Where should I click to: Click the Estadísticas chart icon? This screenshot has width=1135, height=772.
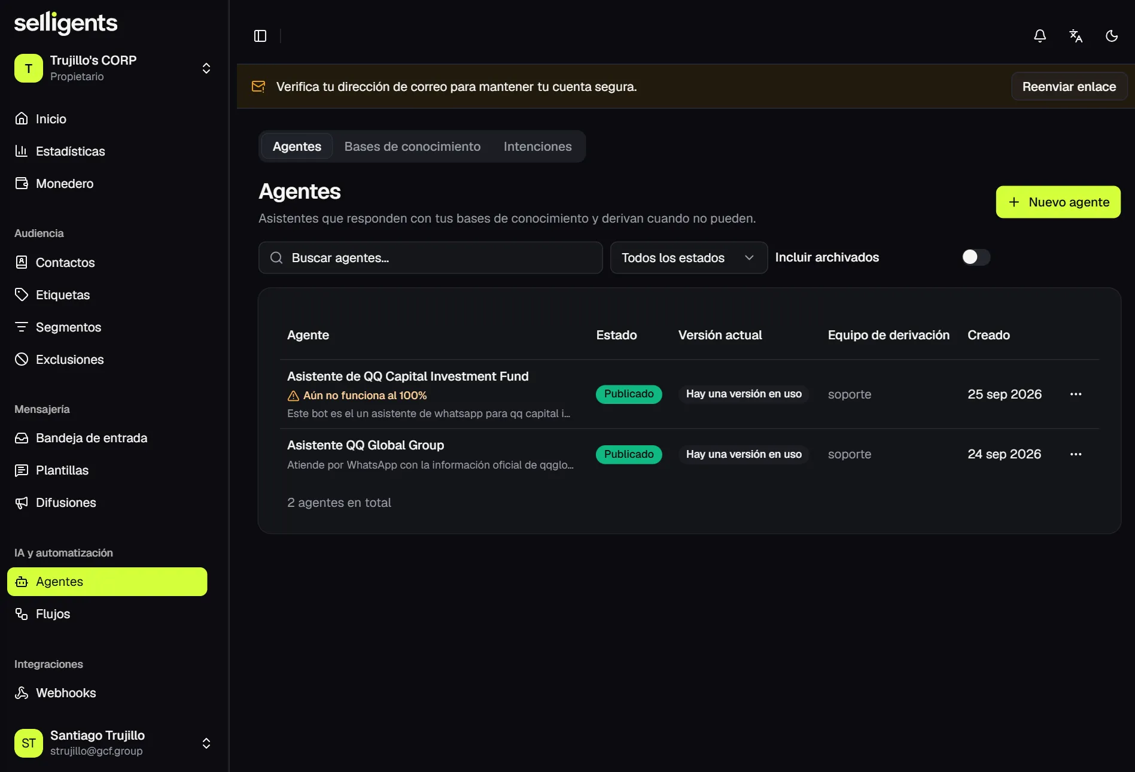coord(22,151)
